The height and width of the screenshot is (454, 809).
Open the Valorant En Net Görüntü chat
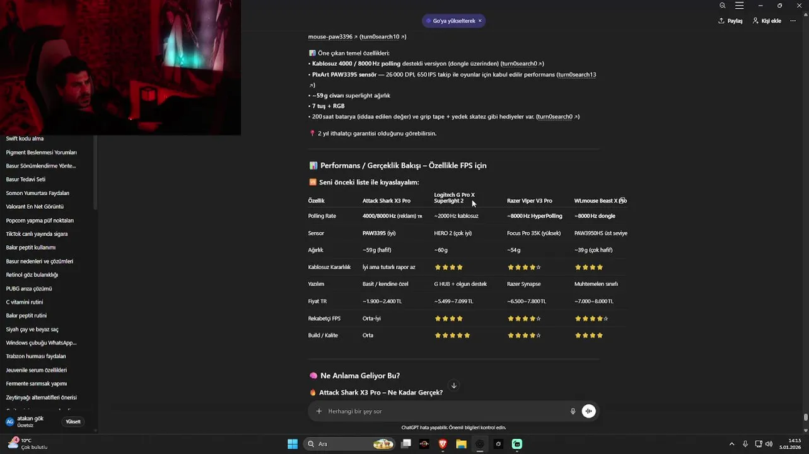[x=35, y=207]
